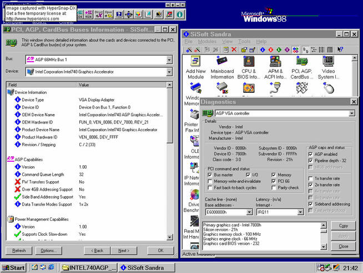Open the Tools menu
The width and height of the screenshot is (363, 273).
244,42
